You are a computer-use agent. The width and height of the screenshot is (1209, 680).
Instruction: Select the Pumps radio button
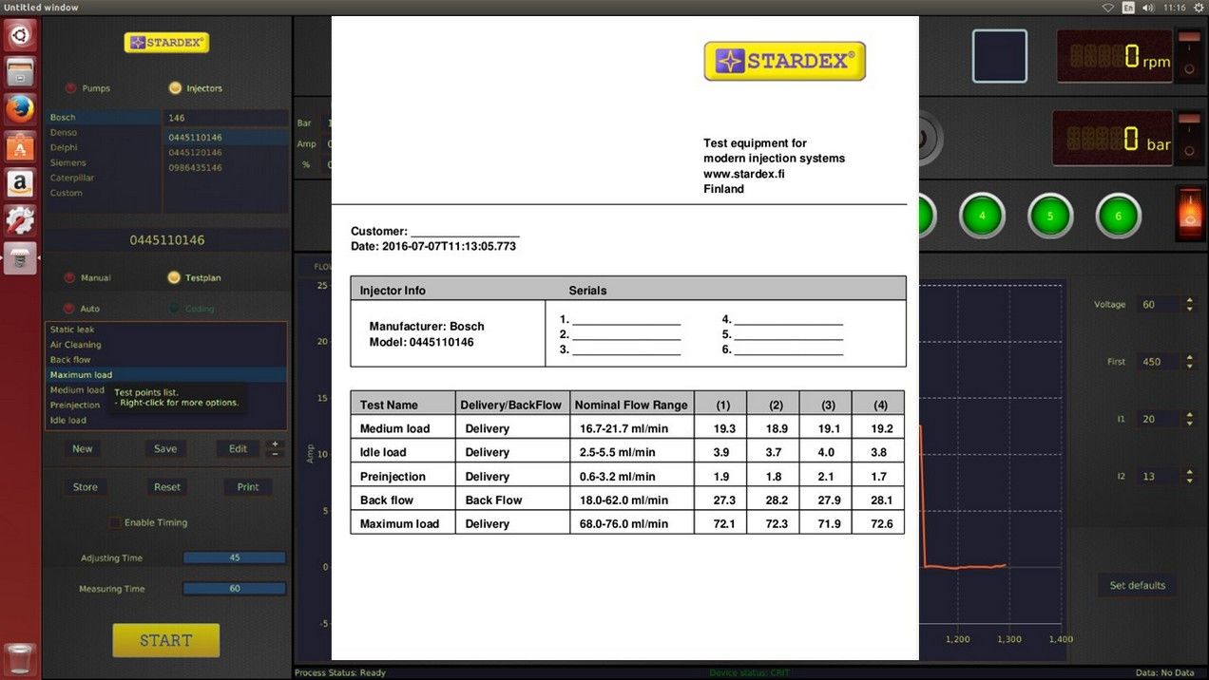coord(70,88)
